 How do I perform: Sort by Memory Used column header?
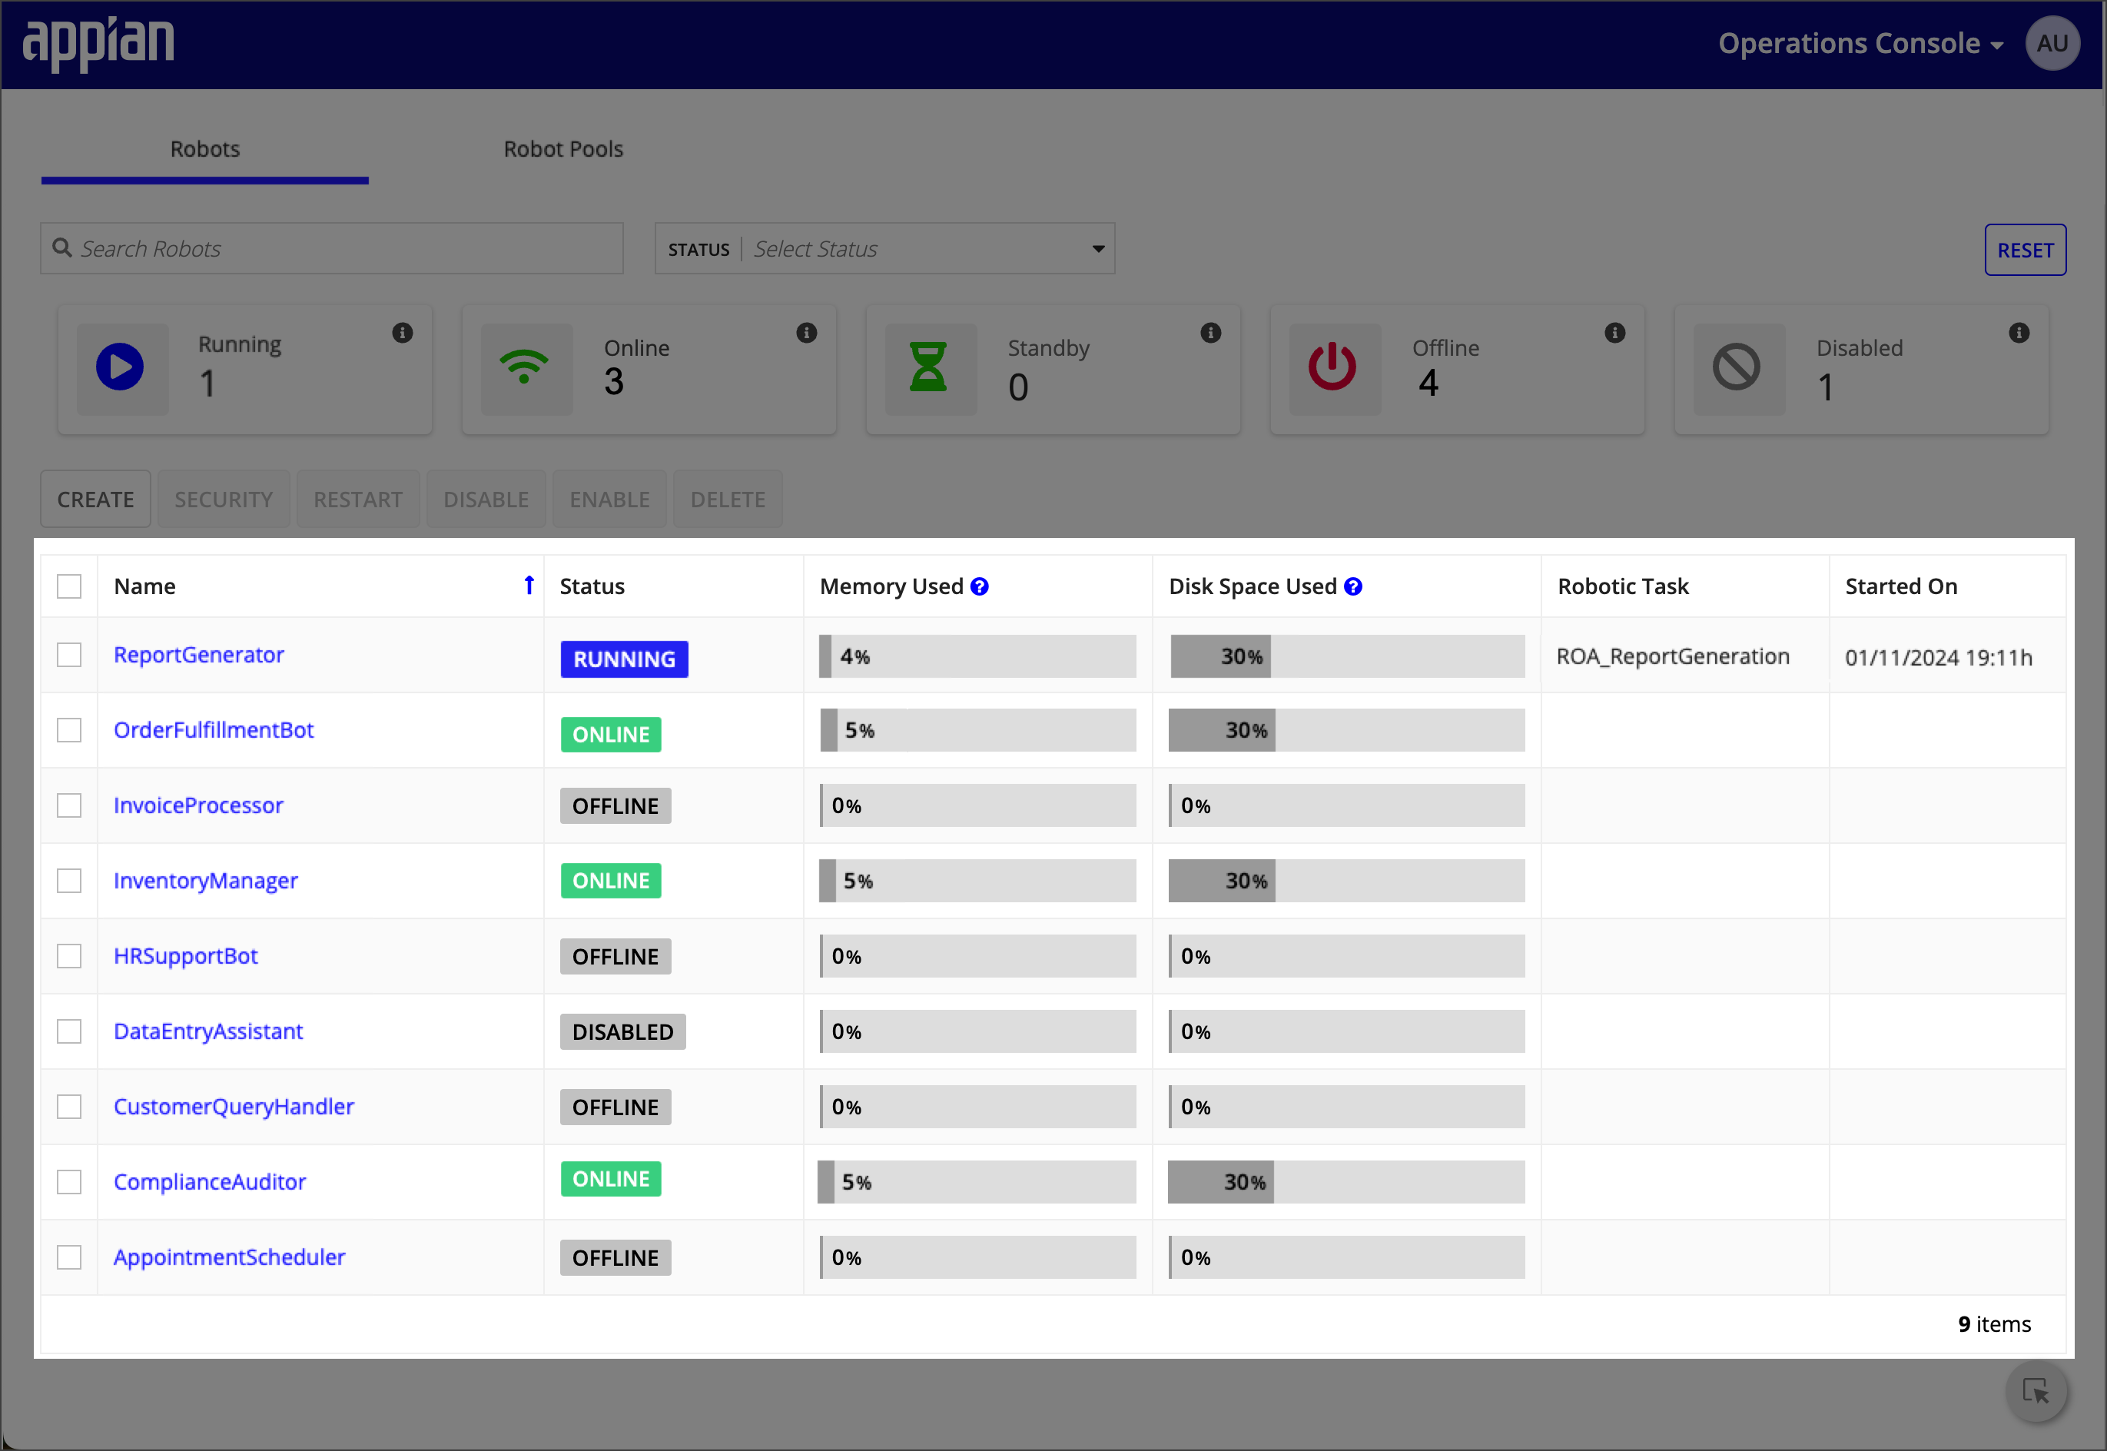tap(891, 586)
